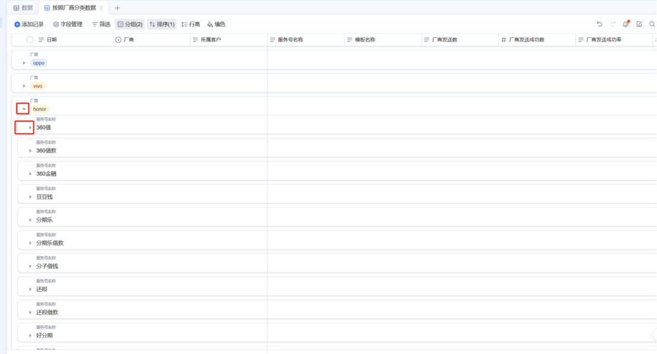Image resolution: width=657 pixels, height=354 pixels.
Task: Toggle the 排序(1) sorting option
Action: [x=162, y=24]
